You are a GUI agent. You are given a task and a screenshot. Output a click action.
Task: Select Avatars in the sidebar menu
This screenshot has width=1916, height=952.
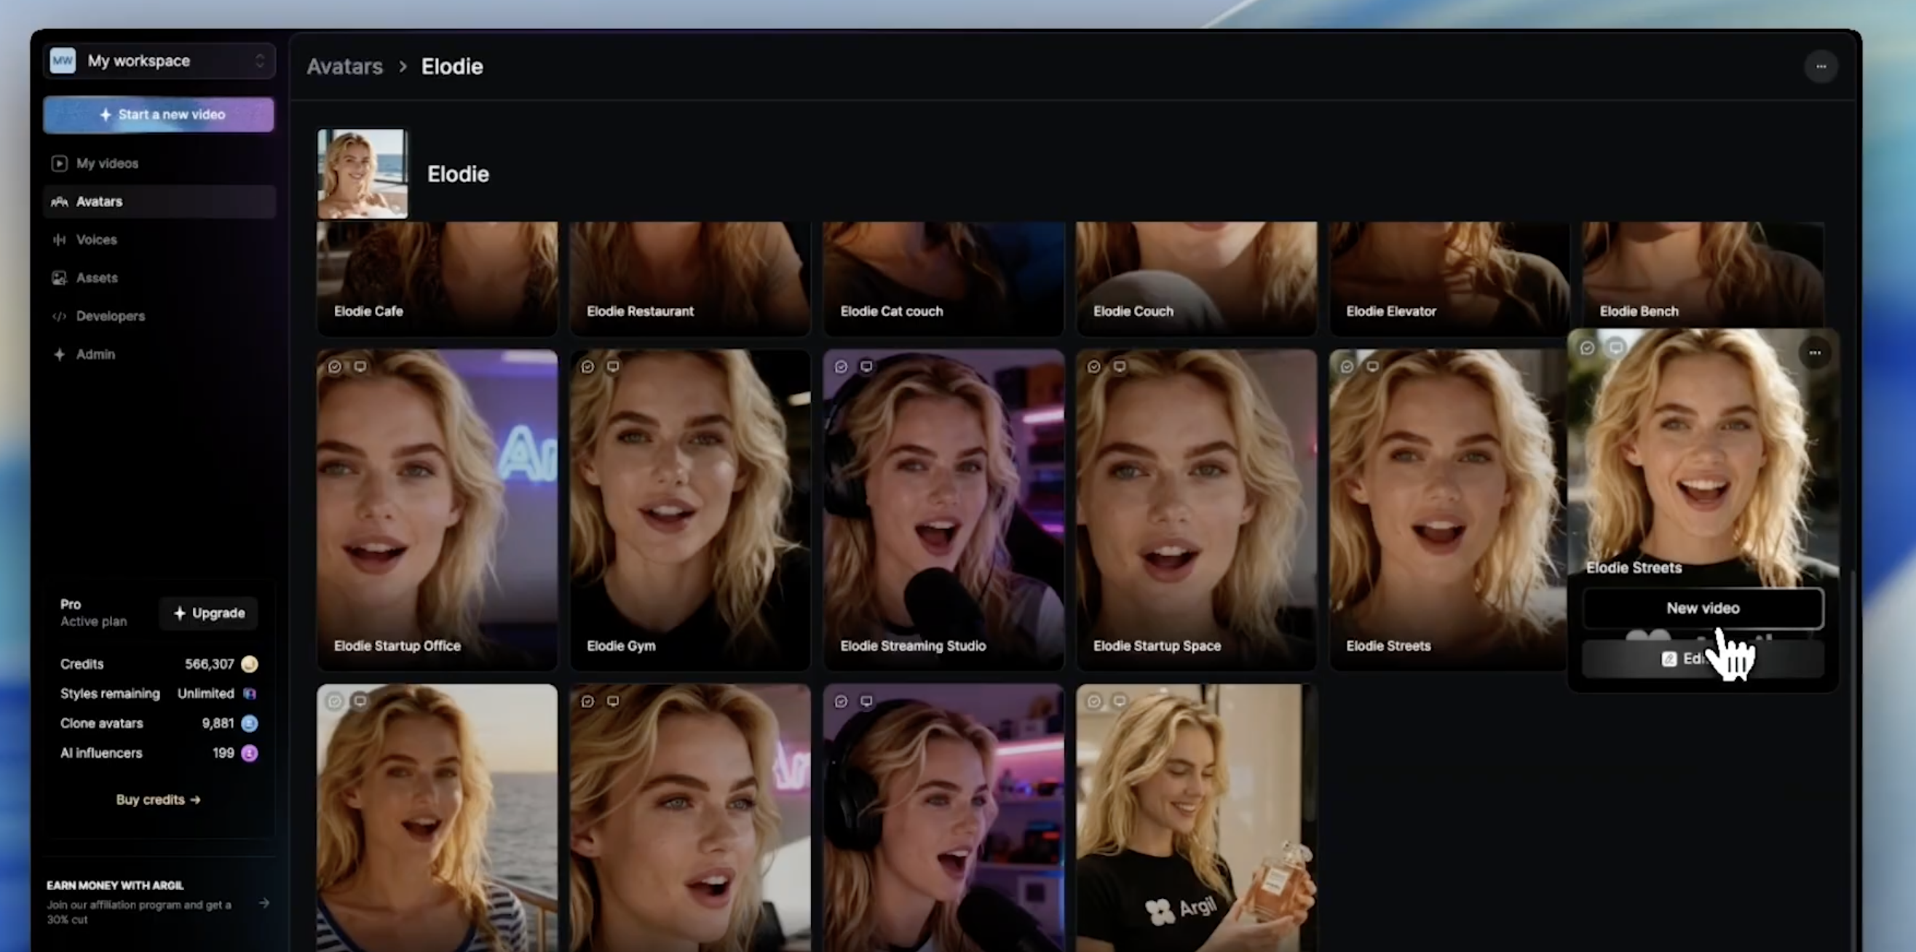click(x=99, y=202)
